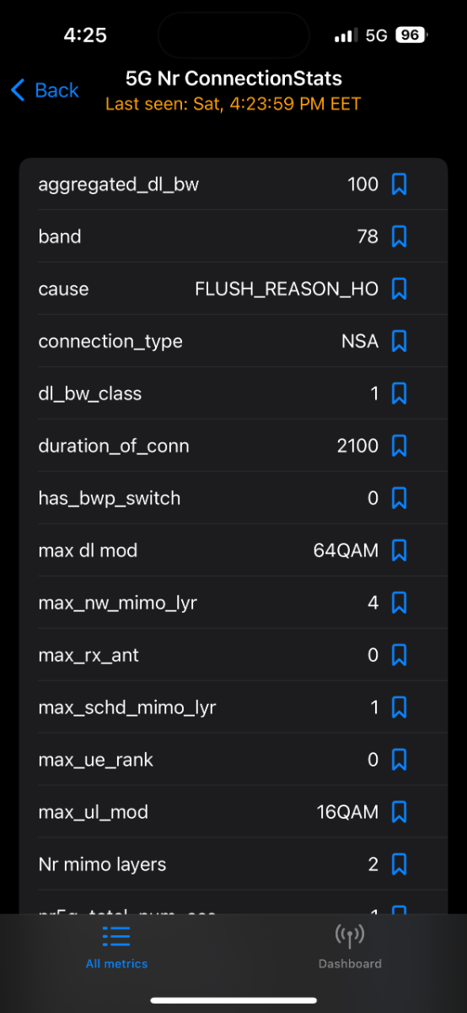Bookmark the max_rx_ant metric
This screenshot has height=1013, width=467.
point(400,655)
